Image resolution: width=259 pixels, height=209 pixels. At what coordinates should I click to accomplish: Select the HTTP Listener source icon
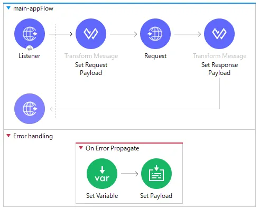point(30,34)
